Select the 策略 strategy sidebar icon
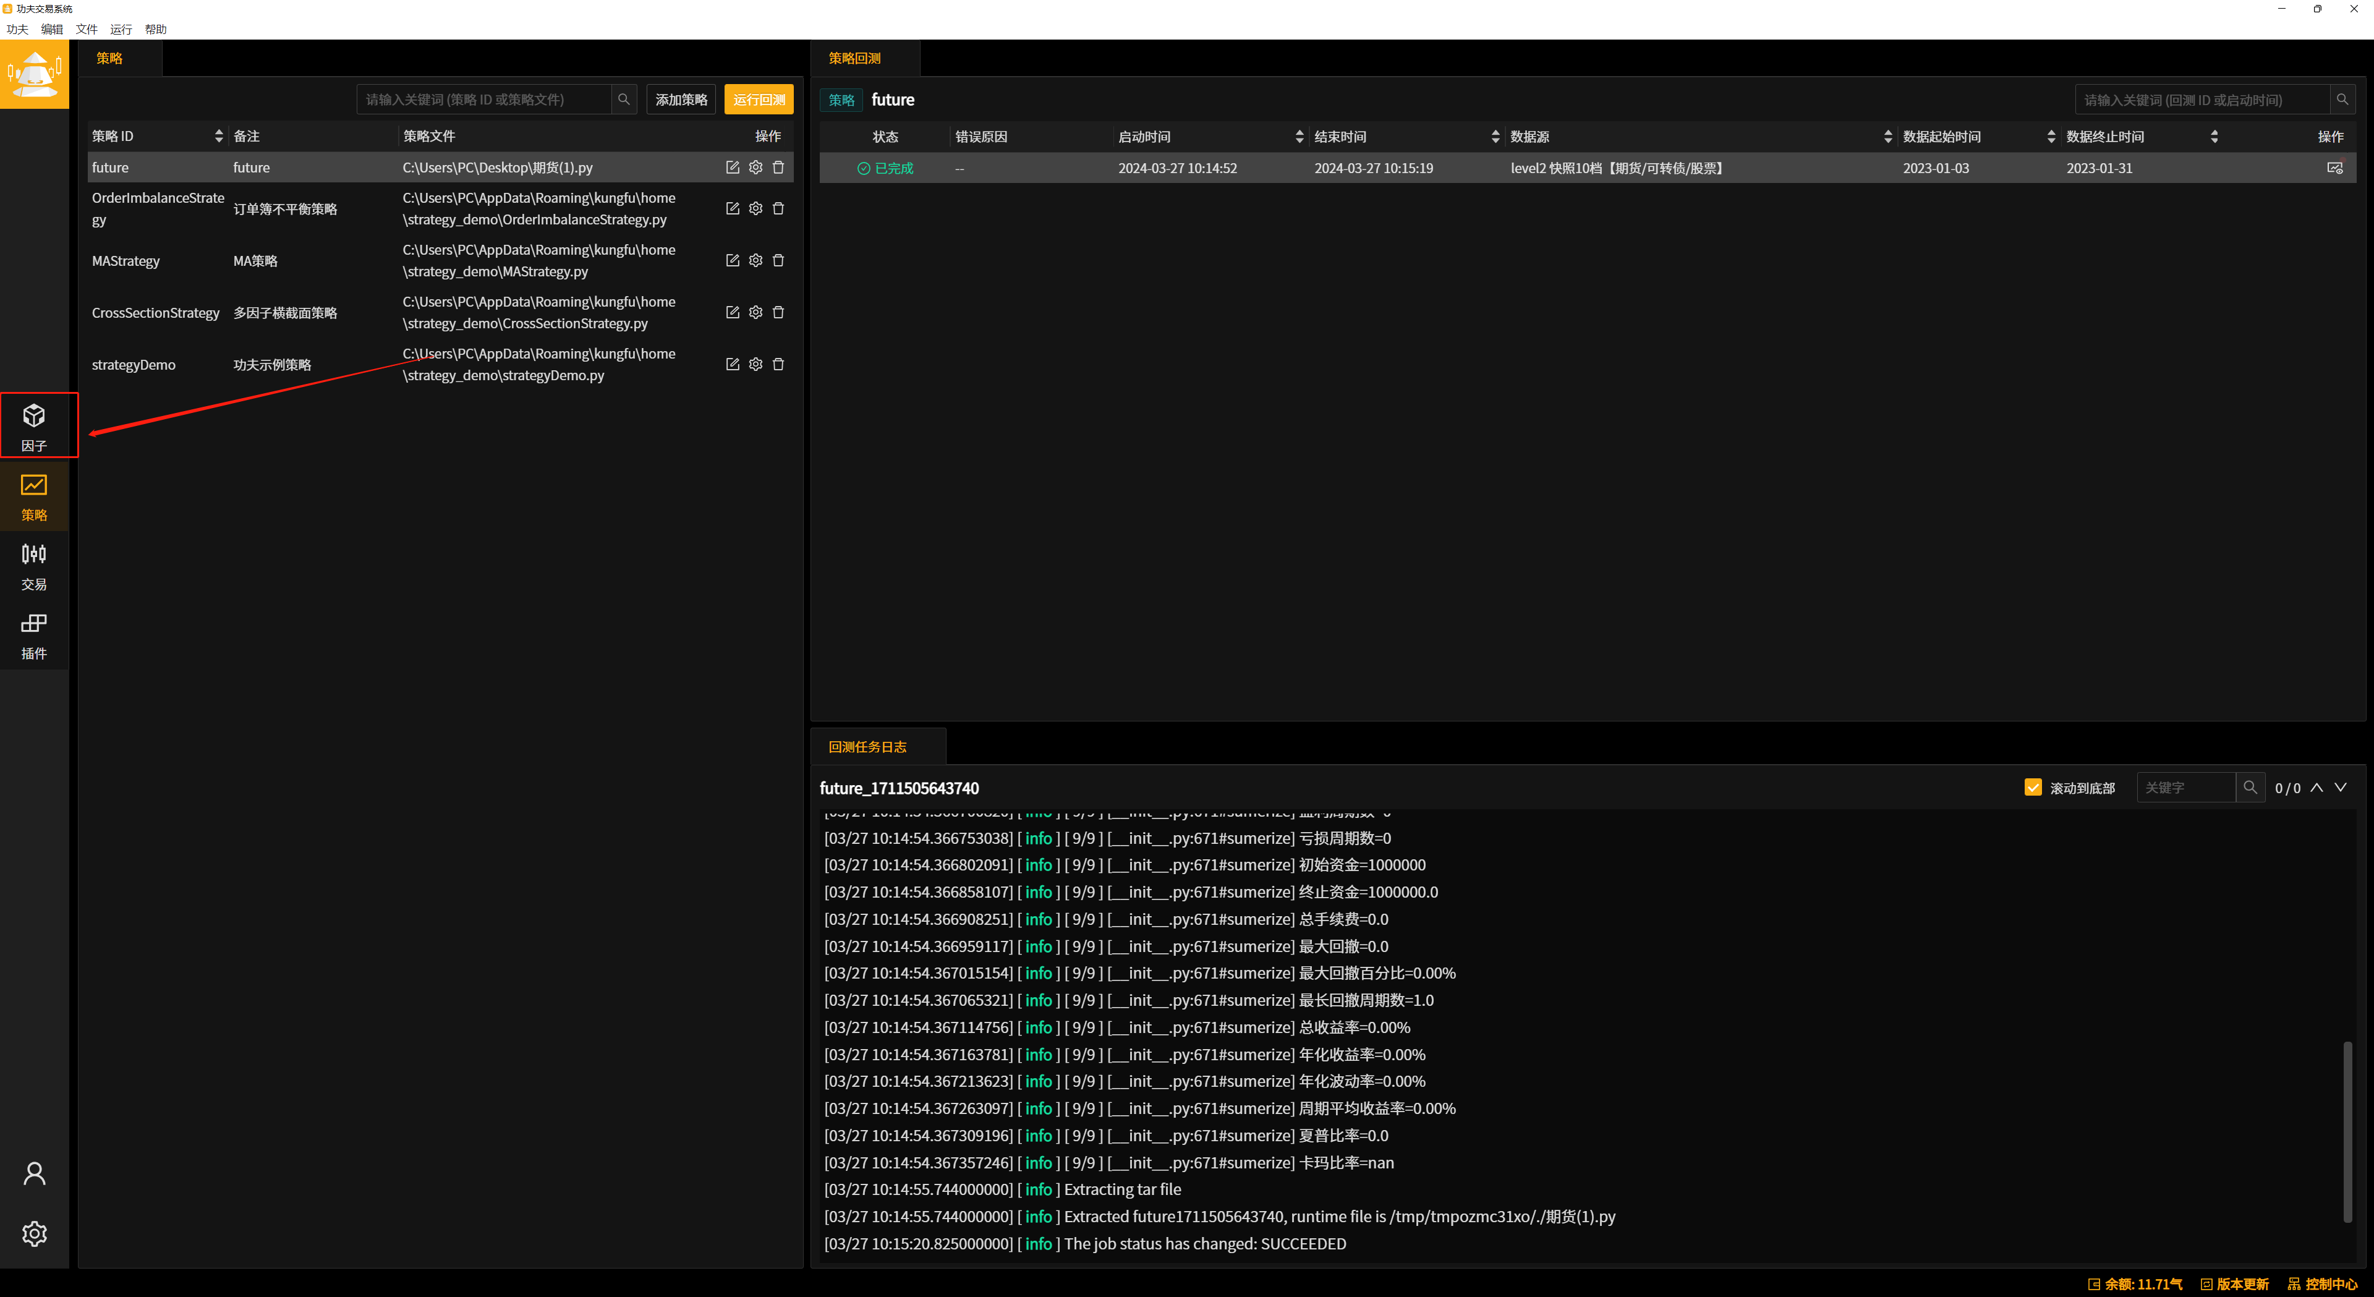This screenshot has height=1297, width=2374. pyautogui.click(x=34, y=496)
